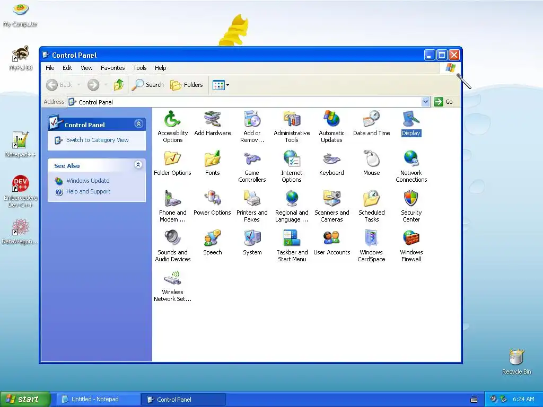Image resolution: width=543 pixels, height=407 pixels.
Task: Open the Edit menu
Action: (x=67, y=68)
